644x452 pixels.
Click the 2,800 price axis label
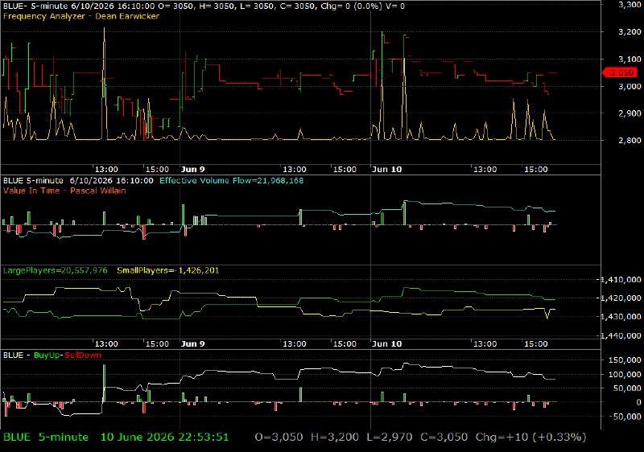pos(630,140)
